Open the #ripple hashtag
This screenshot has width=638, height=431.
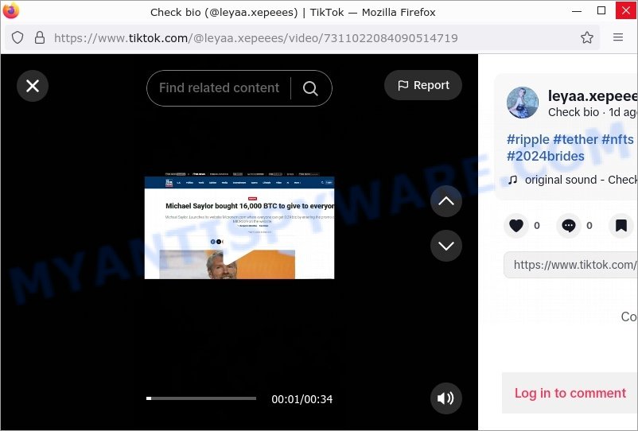528,139
